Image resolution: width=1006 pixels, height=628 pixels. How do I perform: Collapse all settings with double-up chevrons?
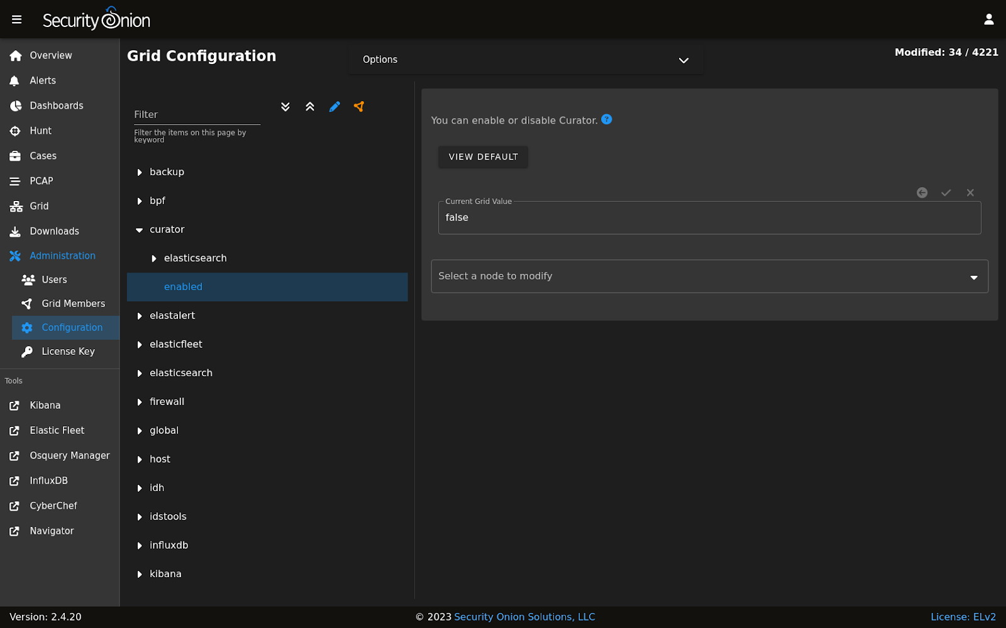point(310,107)
